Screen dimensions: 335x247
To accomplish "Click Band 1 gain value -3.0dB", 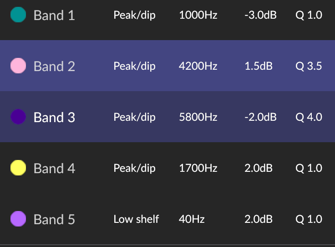I will 260,15.
